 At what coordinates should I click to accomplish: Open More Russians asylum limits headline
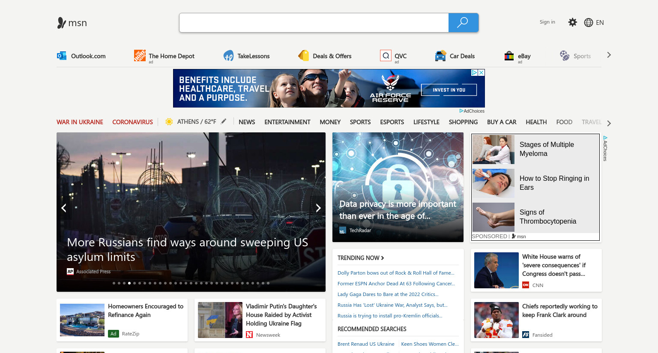(x=187, y=250)
